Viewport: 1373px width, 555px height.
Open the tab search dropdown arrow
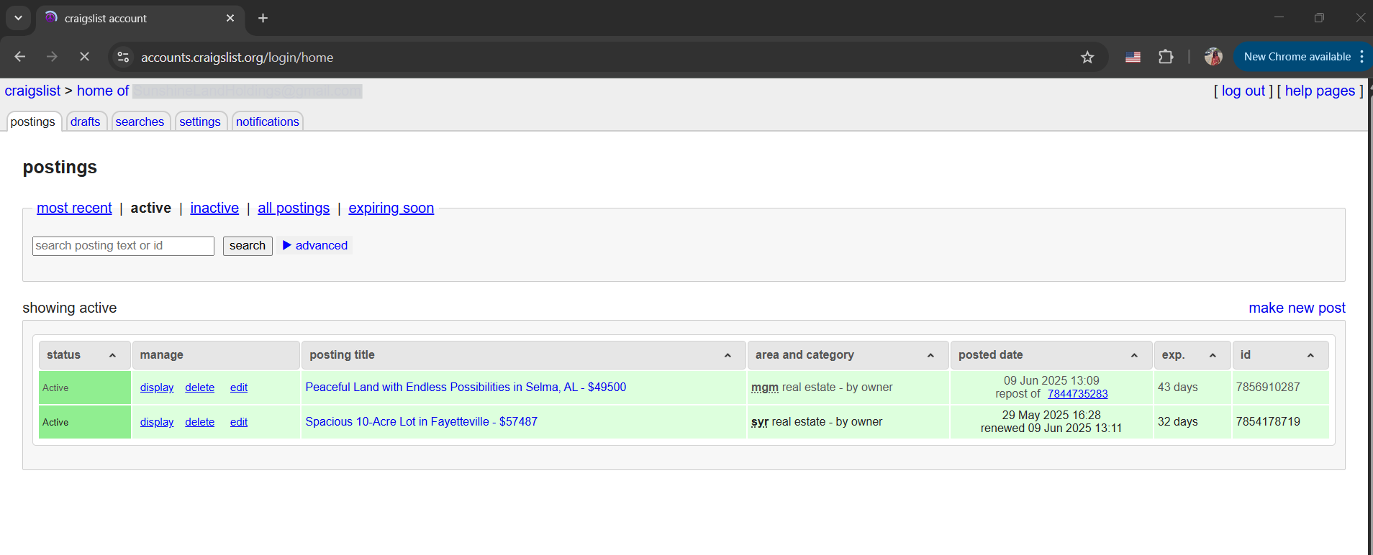tap(18, 18)
